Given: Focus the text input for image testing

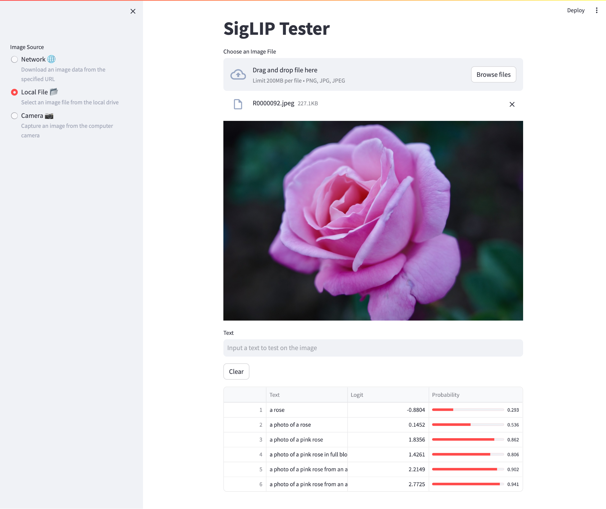Looking at the screenshot, I should [x=373, y=348].
